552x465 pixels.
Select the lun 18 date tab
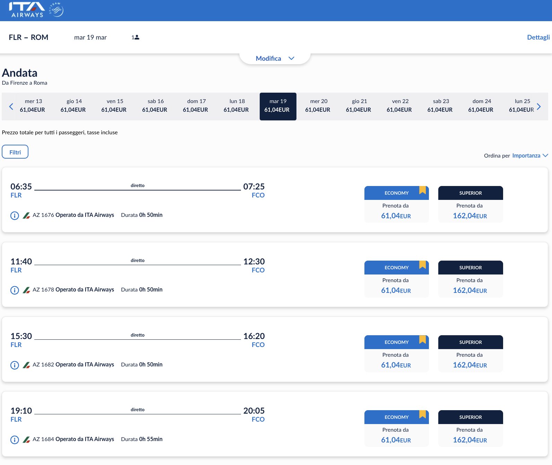coord(236,106)
